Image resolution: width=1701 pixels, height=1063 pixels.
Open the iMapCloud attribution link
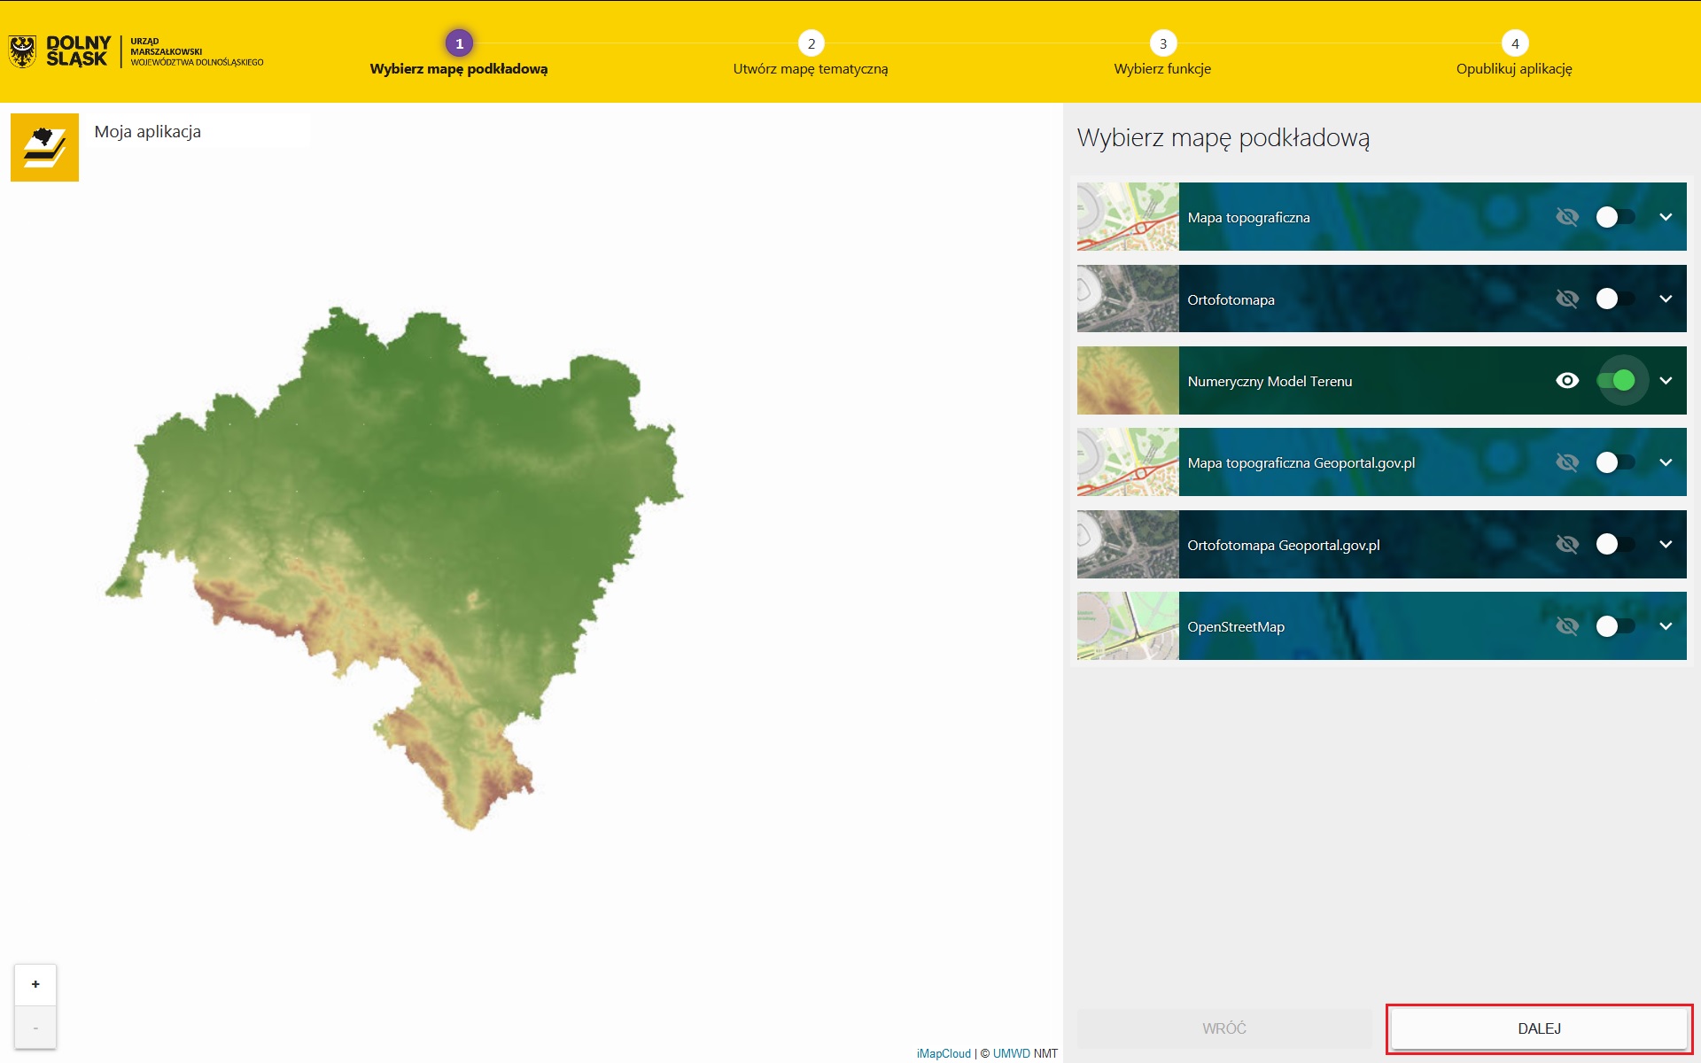pos(944,1053)
